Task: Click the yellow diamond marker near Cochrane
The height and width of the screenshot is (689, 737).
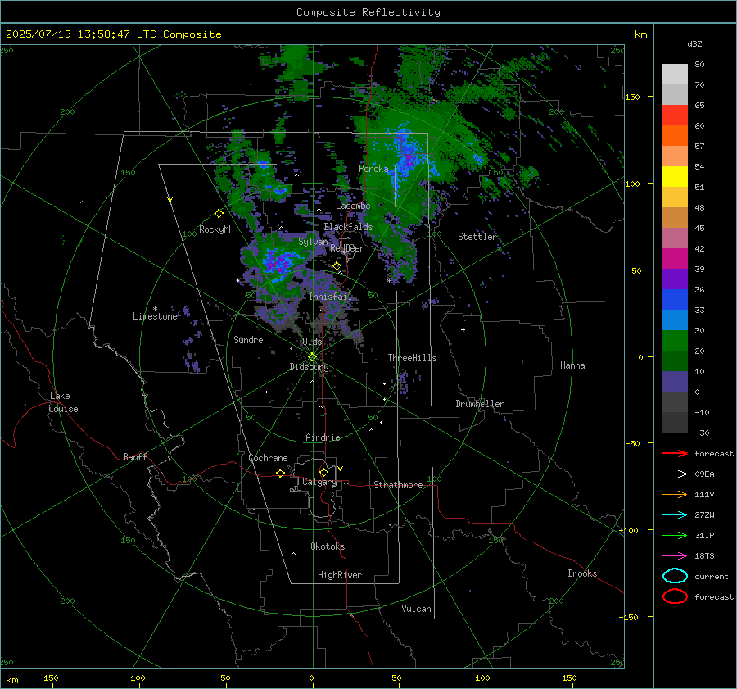Action: [280, 474]
